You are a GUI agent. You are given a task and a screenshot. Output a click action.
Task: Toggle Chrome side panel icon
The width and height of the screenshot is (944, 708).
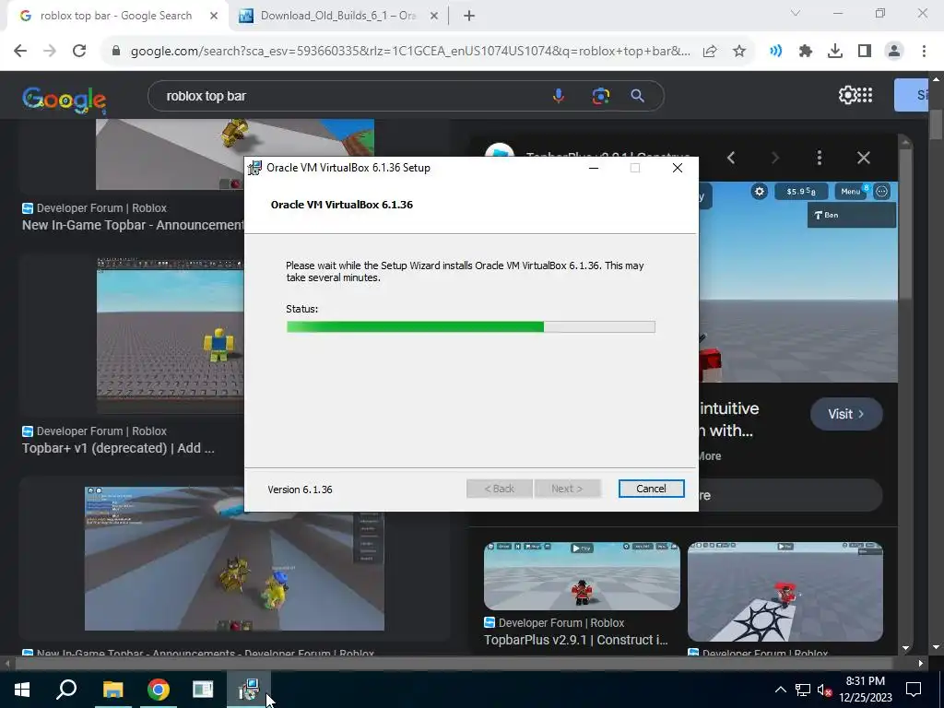pyautogui.click(x=865, y=52)
